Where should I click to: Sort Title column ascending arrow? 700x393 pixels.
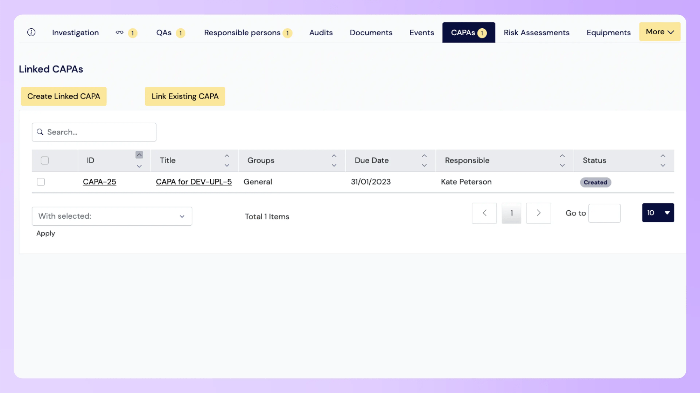pyautogui.click(x=227, y=156)
